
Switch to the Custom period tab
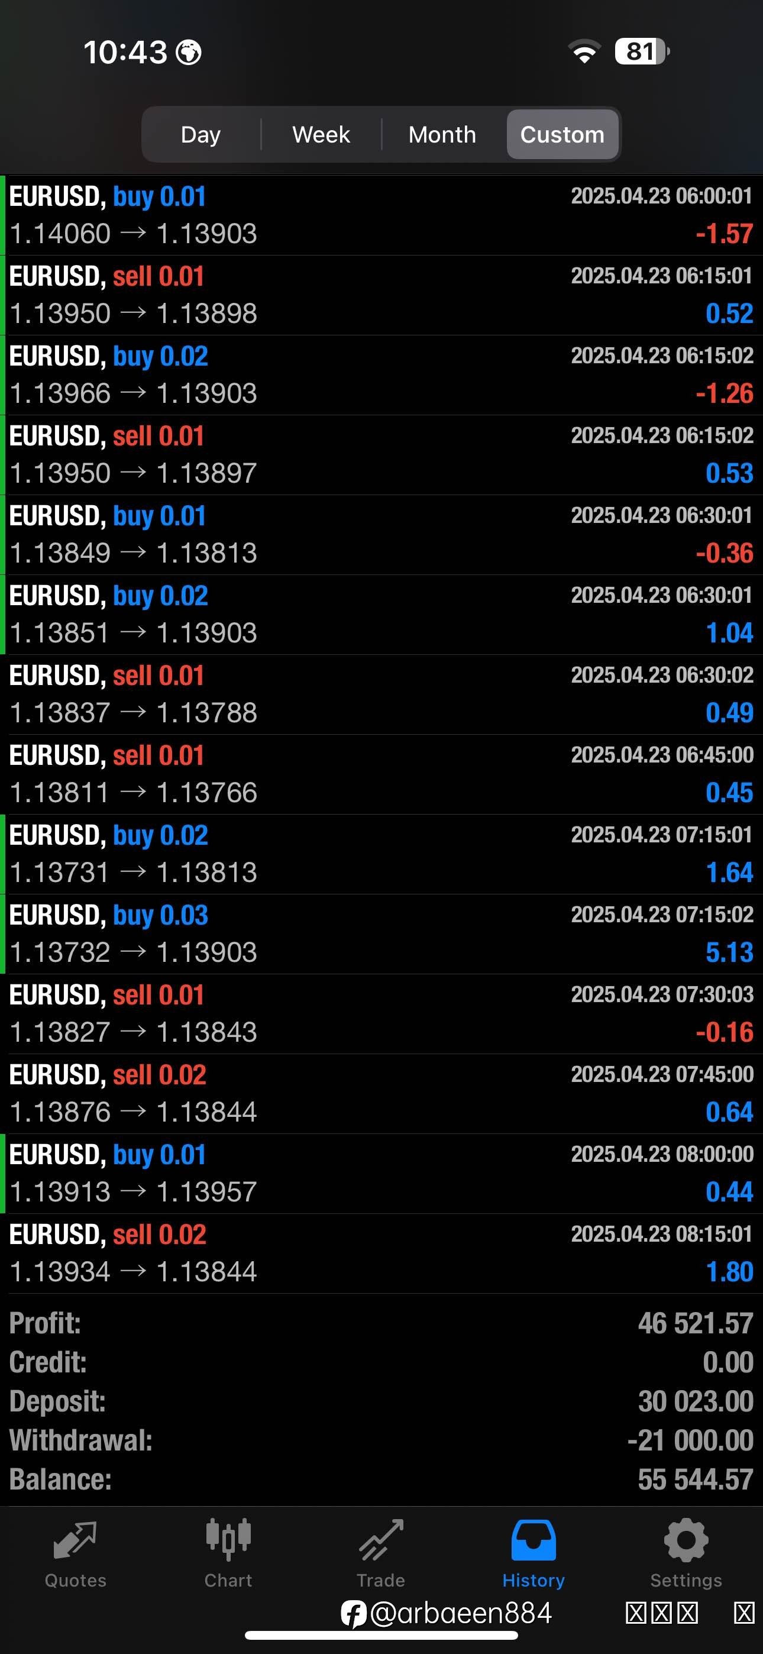pyautogui.click(x=562, y=134)
